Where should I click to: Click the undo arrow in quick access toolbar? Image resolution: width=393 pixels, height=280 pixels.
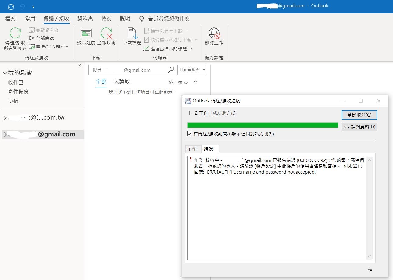point(22,6)
